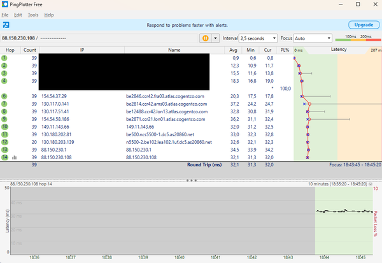
Task: Click the Latency graph column header
Action: coord(339,50)
